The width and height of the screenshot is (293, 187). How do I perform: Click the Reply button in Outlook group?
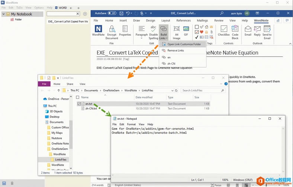pos(257,30)
